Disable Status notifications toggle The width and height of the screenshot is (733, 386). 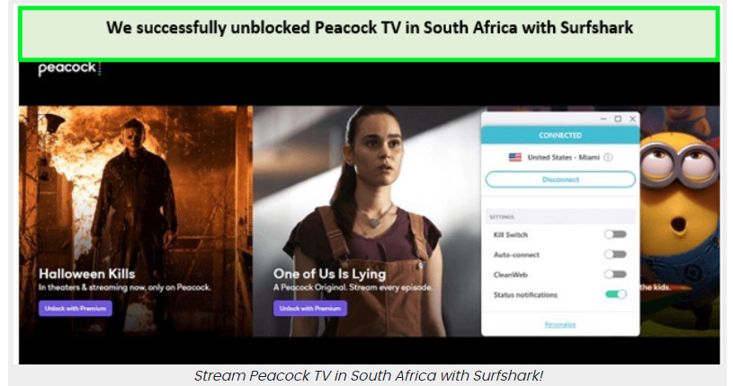coord(615,294)
